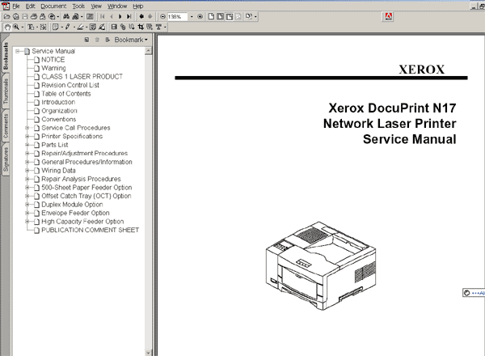Open the Table of Contents bookmark
The image size is (485, 356).
tap(66, 94)
